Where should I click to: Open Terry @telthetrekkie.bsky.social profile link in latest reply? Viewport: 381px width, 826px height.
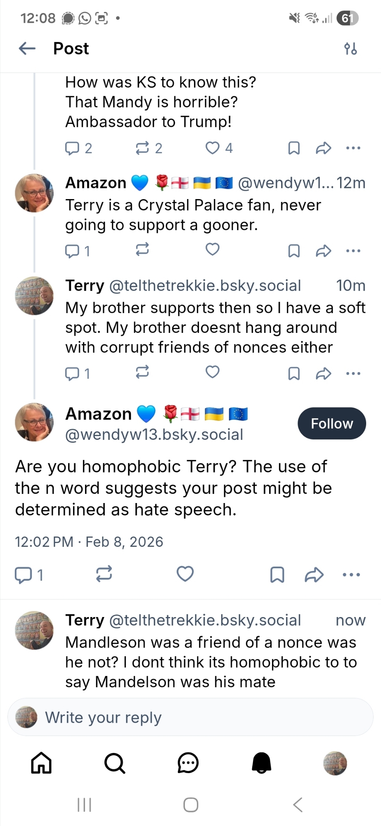pos(205,620)
